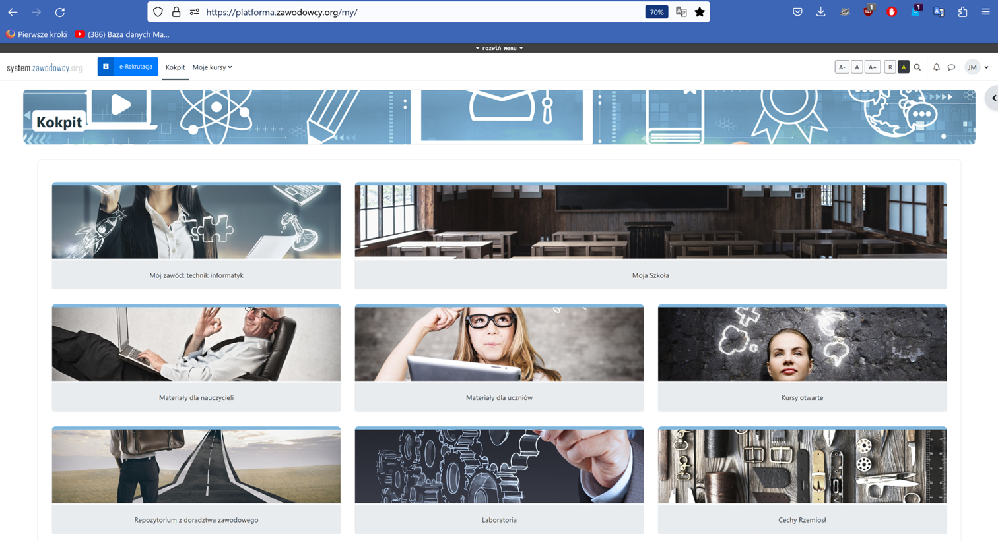Open the notifications bell
The width and height of the screenshot is (998, 541).
936,67
